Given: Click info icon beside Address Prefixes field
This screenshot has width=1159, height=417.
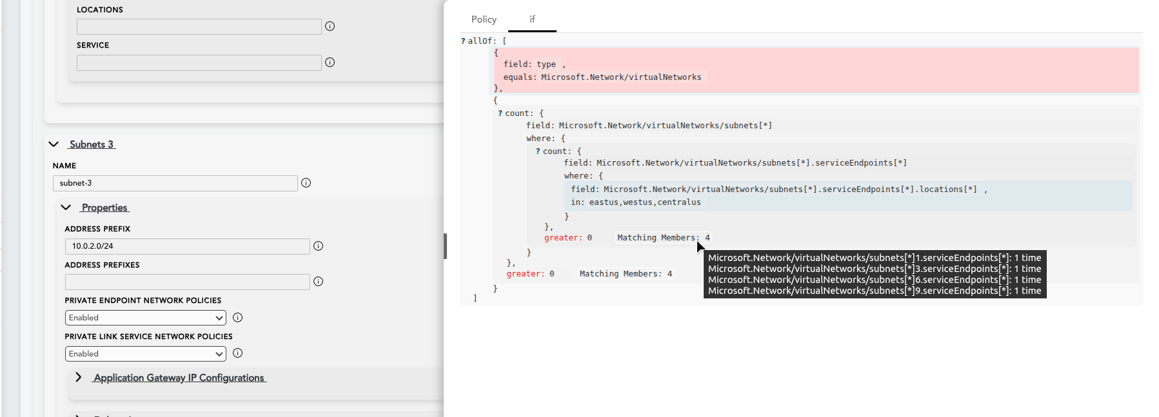Looking at the screenshot, I should click(x=318, y=282).
